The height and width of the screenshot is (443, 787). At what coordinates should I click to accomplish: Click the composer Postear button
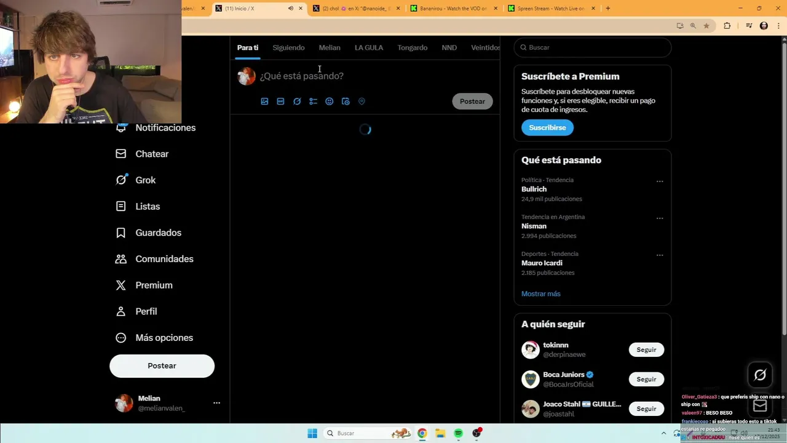tap(472, 102)
